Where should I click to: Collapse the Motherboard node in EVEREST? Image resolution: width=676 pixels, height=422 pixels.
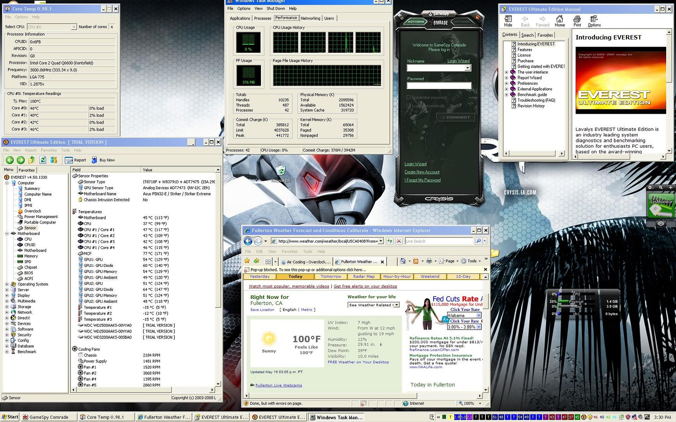coord(7,234)
